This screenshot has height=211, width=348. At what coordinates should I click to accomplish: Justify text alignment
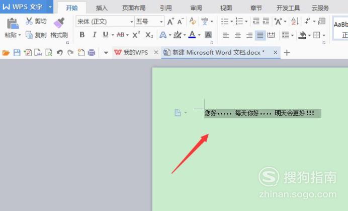pos(260,35)
